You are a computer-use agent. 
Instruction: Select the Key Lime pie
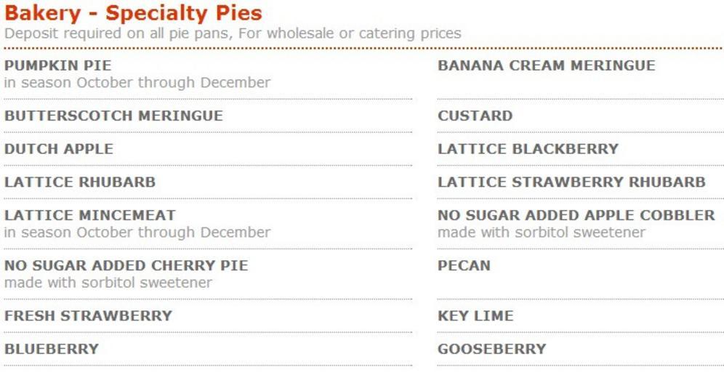(x=475, y=315)
